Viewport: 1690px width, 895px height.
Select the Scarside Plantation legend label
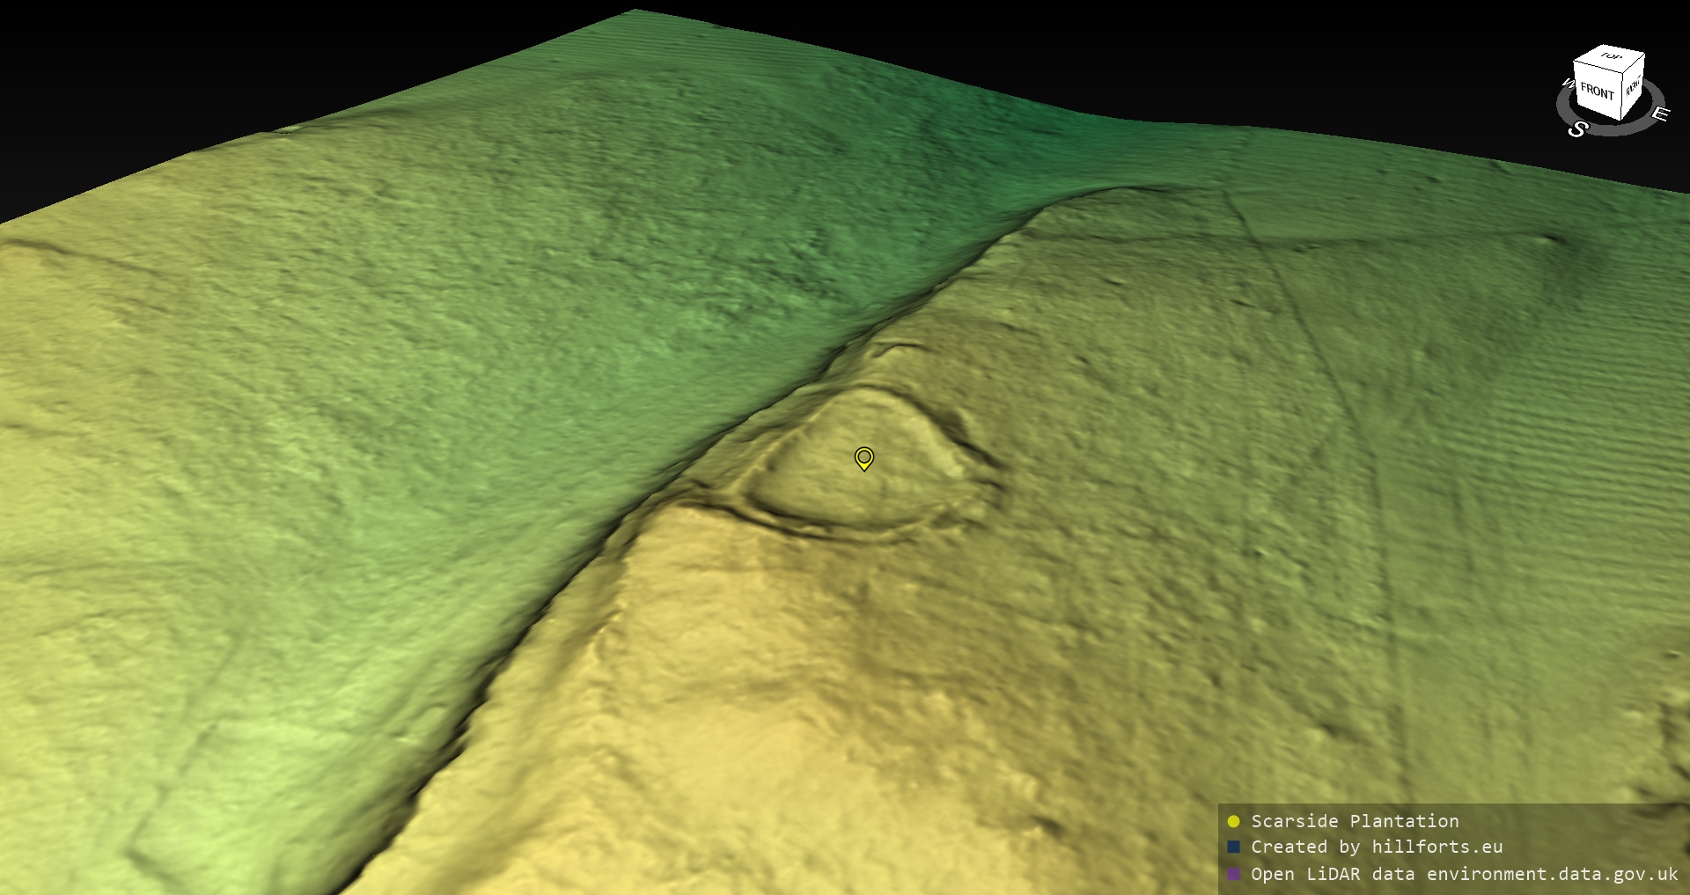(1355, 821)
